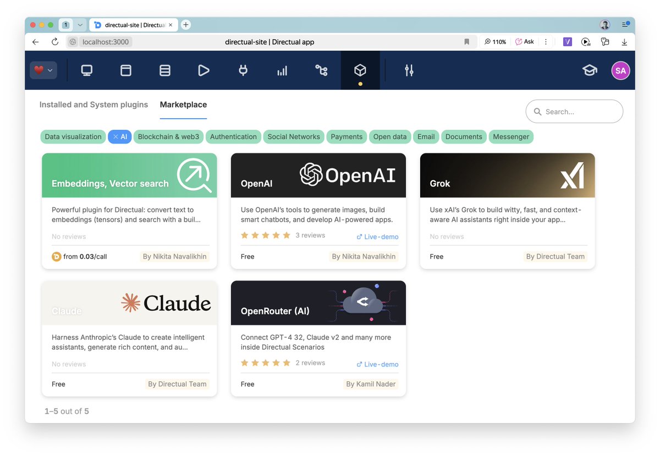Add a new browser tab

point(186,25)
